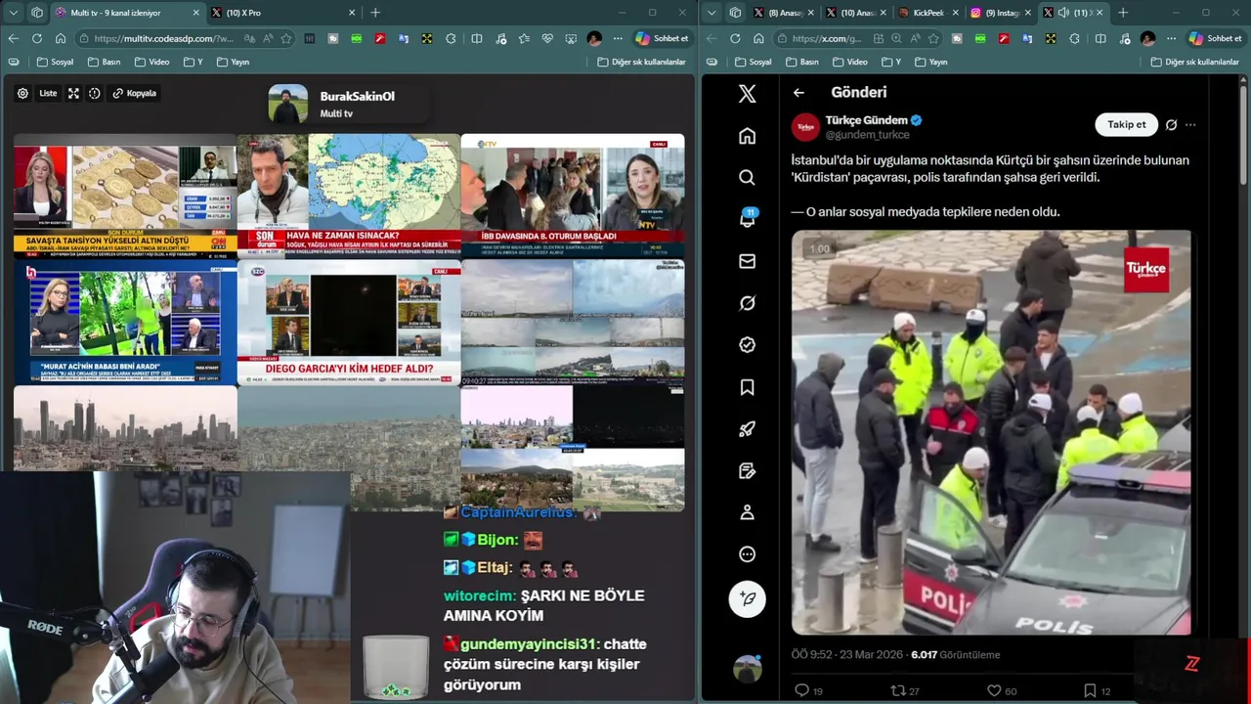This screenshot has width=1251, height=704.
Task: Mute the playing X tab speaker icon
Action: [x=1063, y=13]
